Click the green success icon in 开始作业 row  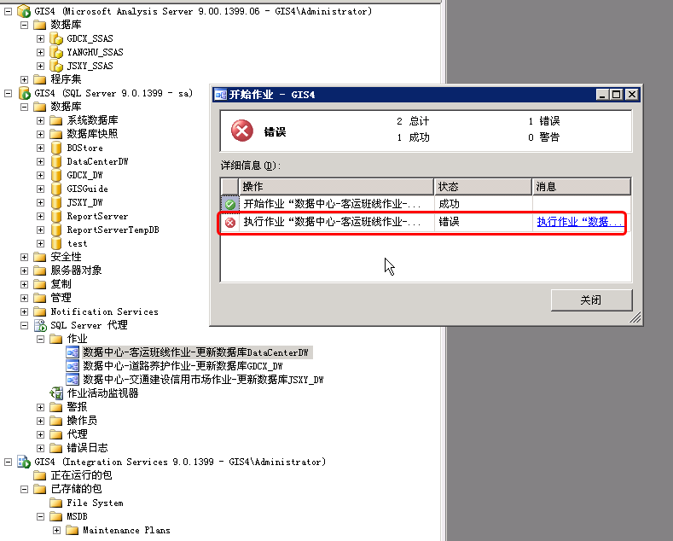point(230,205)
